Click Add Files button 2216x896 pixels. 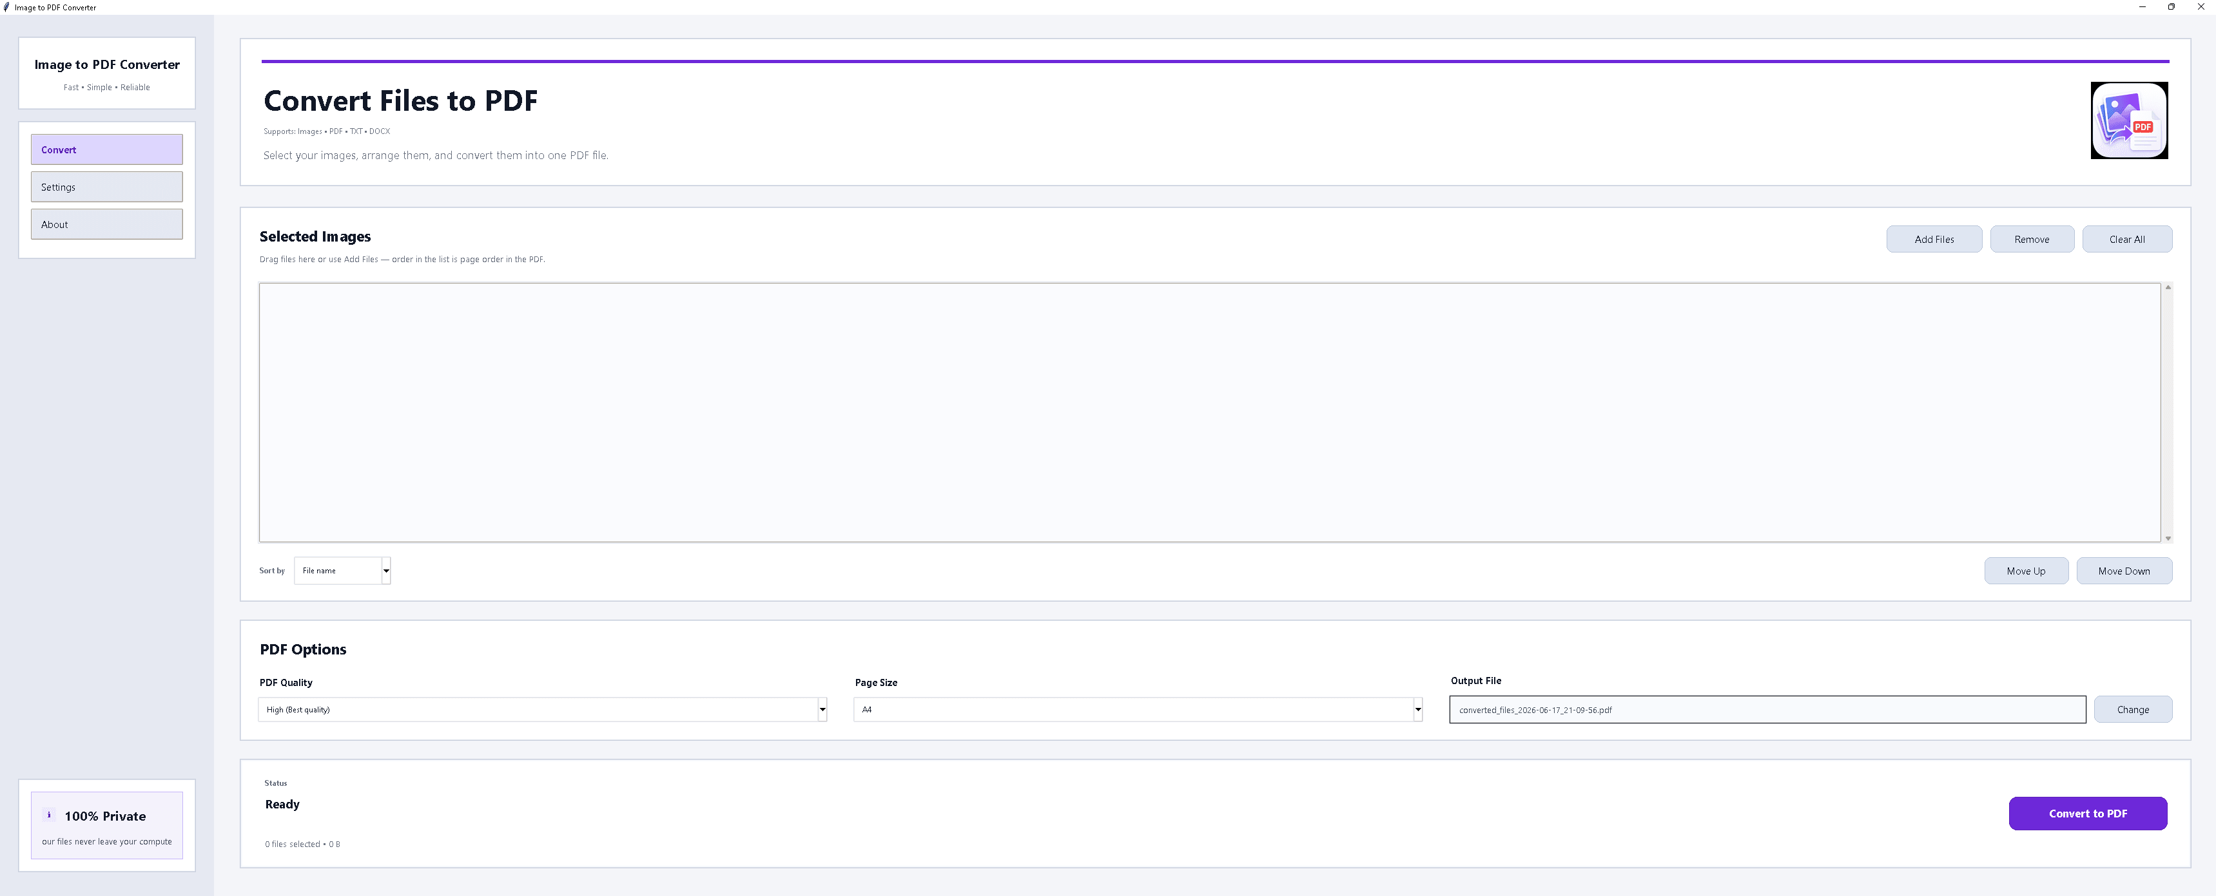point(1934,239)
